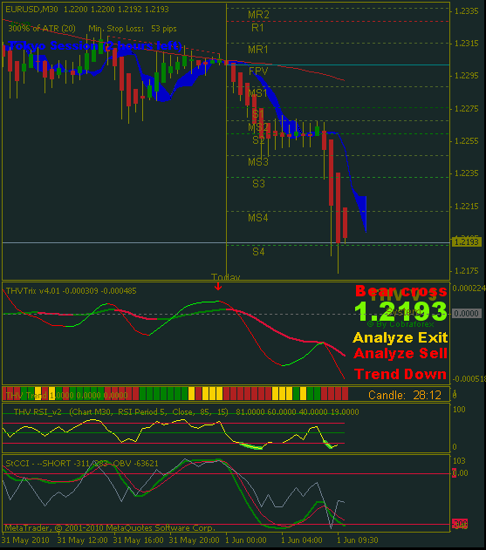
Task: Select the THVTrix v4.01 indicator label
Action: pyautogui.click(x=72, y=291)
